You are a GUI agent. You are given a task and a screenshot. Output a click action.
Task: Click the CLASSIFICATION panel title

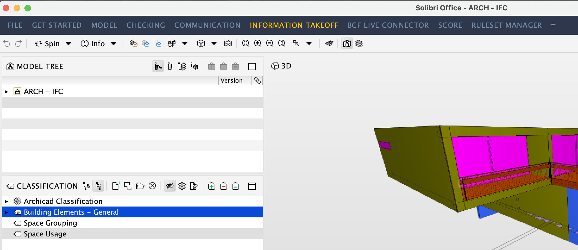pos(47,186)
